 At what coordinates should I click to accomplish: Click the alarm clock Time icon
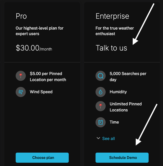[101, 122]
